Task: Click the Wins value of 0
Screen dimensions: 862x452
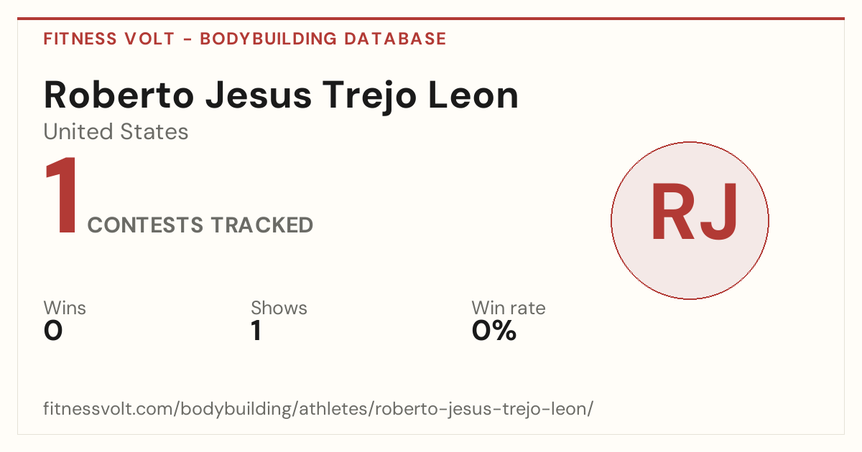Action: [x=53, y=331]
